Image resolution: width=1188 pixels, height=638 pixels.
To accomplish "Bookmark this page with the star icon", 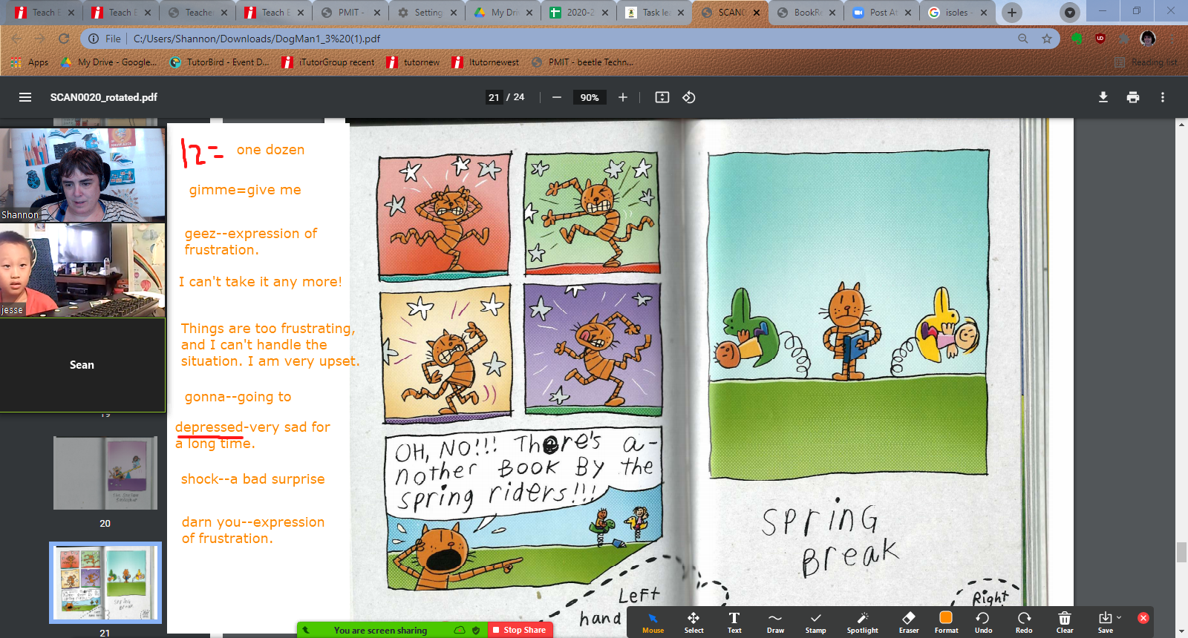I will 1047,39.
